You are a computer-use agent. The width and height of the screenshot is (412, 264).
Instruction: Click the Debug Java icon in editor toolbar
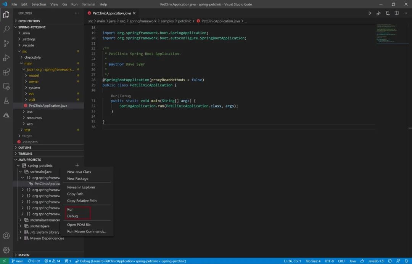pyautogui.click(x=379, y=13)
